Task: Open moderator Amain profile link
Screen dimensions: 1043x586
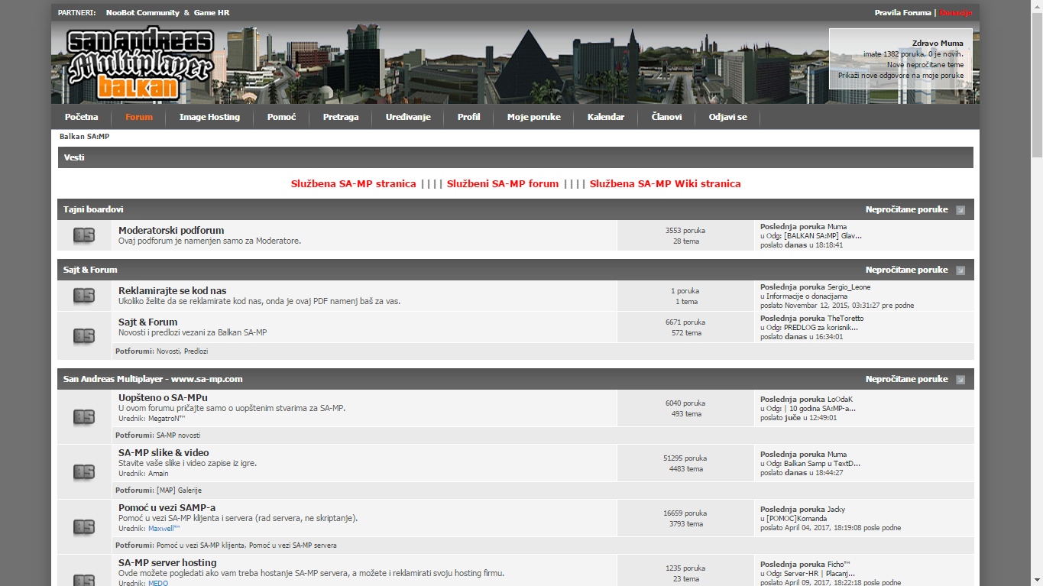Action: [x=158, y=474]
